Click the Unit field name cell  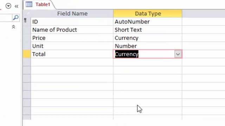(x=72, y=46)
